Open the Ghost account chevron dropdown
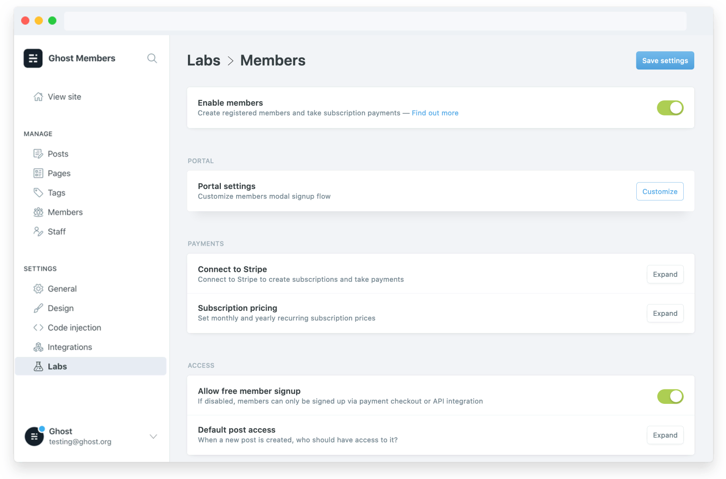 (153, 436)
